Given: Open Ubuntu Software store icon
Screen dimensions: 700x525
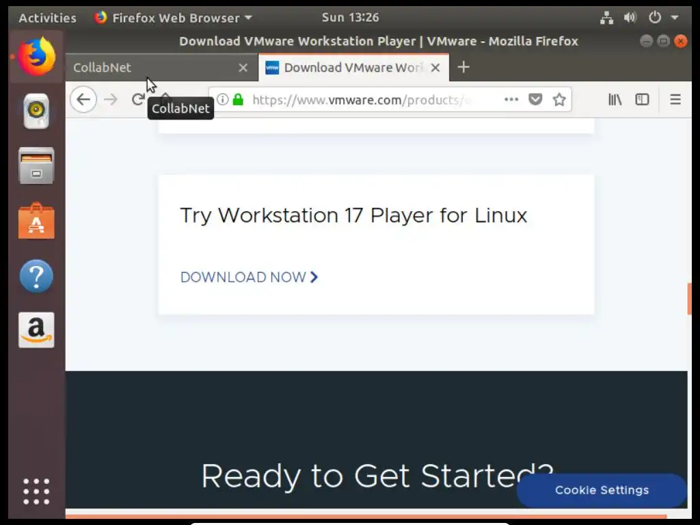Looking at the screenshot, I should (x=37, y=221).
